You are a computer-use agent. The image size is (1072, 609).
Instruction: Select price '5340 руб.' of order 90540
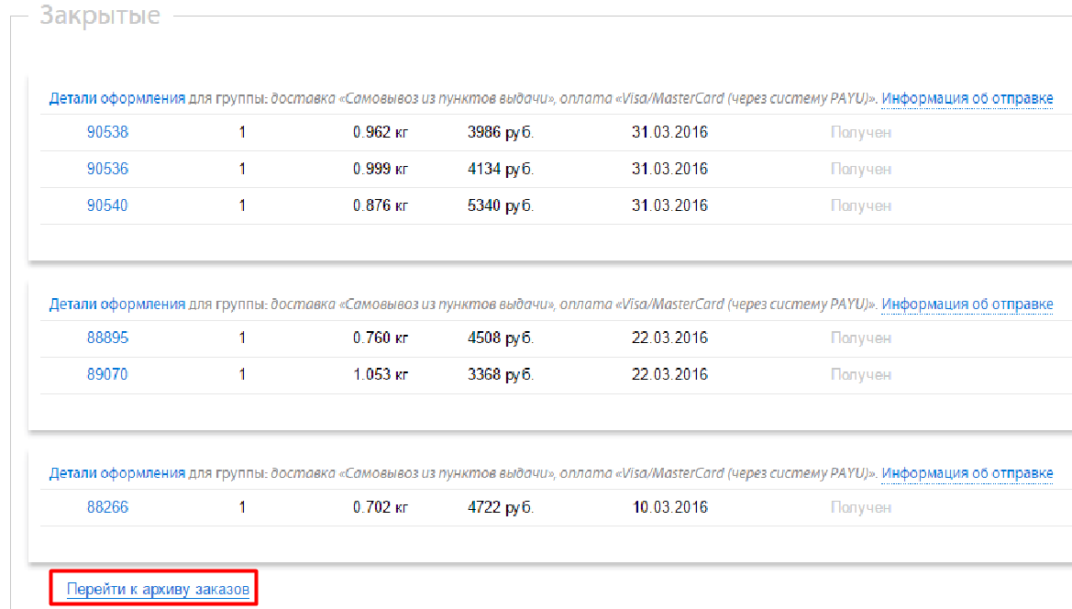point(501,205)
